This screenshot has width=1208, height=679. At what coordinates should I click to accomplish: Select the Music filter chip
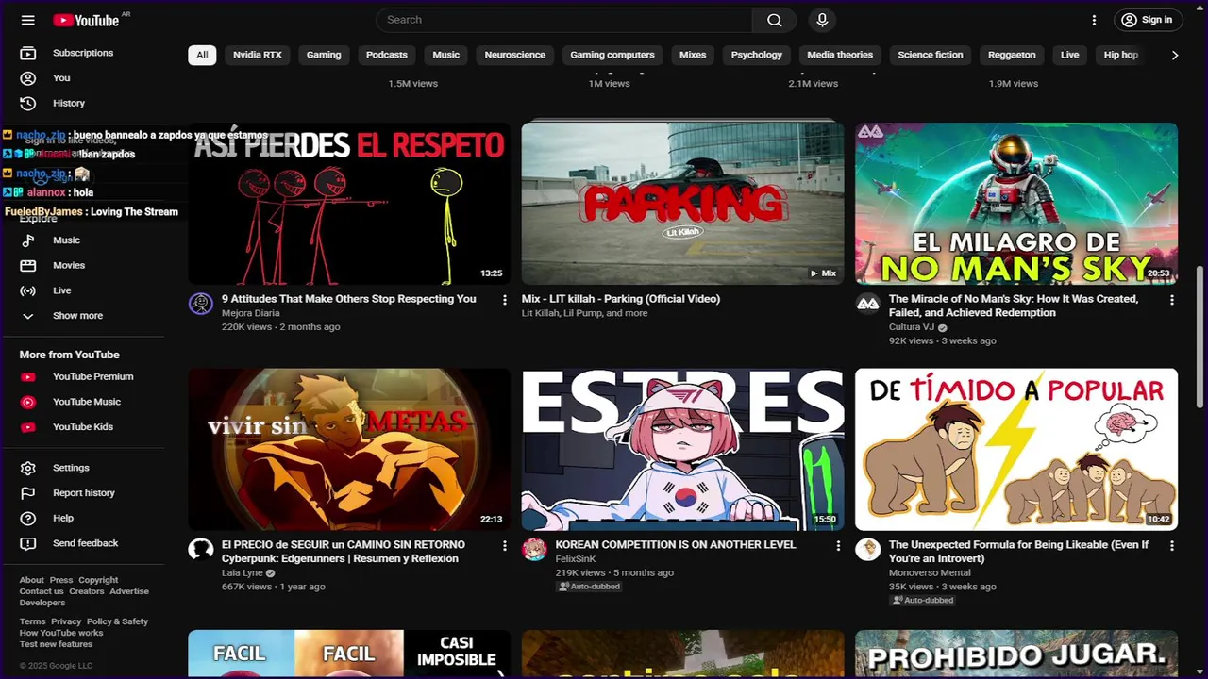(x=446, y=55)
